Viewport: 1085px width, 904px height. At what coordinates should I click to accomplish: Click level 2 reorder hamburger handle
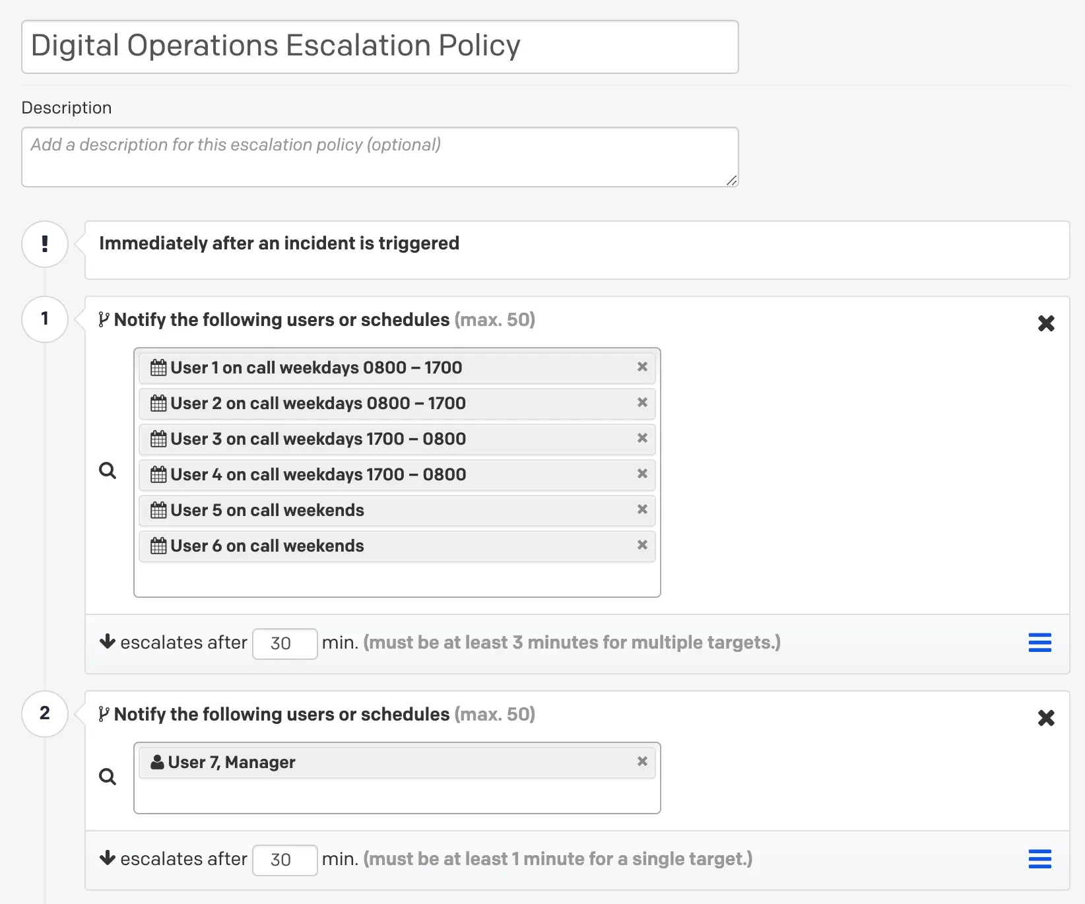point(1039,859)
